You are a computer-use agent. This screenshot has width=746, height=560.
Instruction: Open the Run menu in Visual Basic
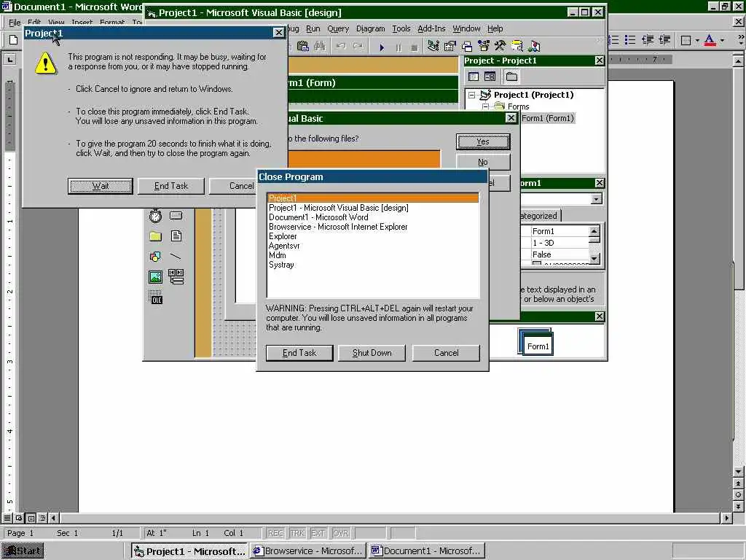(313, 28)
